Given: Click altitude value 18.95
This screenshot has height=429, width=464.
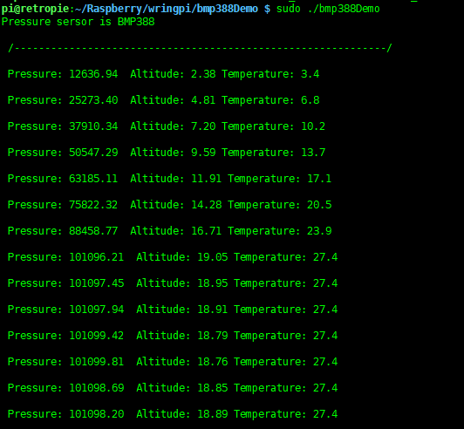Looking at the screenshot, I should (x=213, y=283).
